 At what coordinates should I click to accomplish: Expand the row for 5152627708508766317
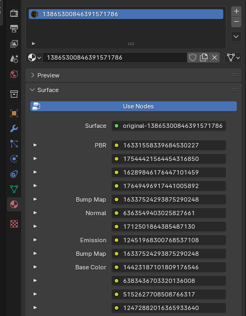35,294
